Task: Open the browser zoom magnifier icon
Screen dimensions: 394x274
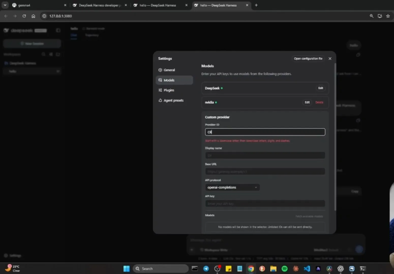Action: [371, 16]
